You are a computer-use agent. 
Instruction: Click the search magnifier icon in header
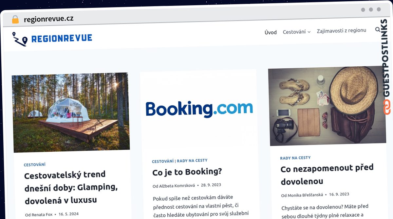(x=378, y=30)
